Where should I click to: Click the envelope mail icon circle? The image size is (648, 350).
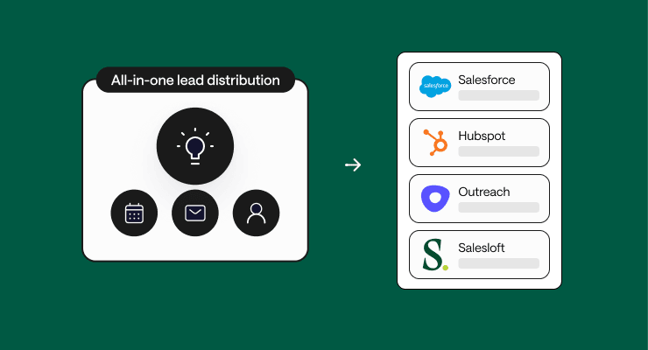195,213
